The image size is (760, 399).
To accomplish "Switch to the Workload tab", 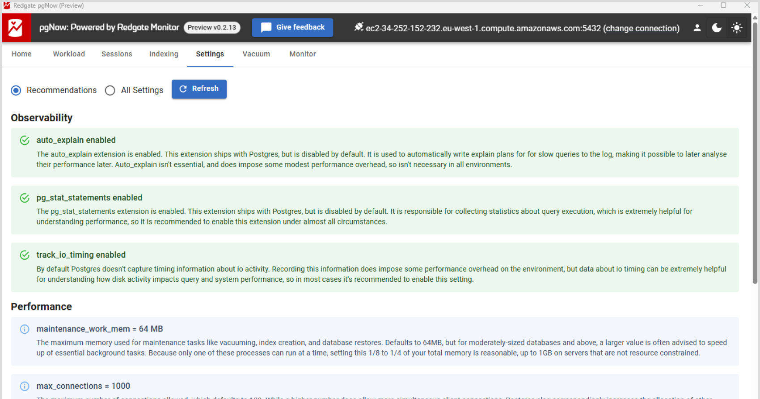I will 69,54.
